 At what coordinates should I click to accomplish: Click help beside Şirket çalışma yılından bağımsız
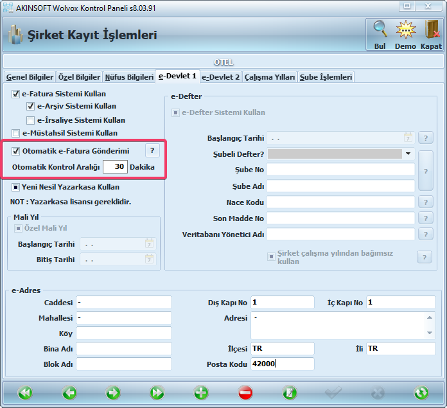[x=425, y=258]
